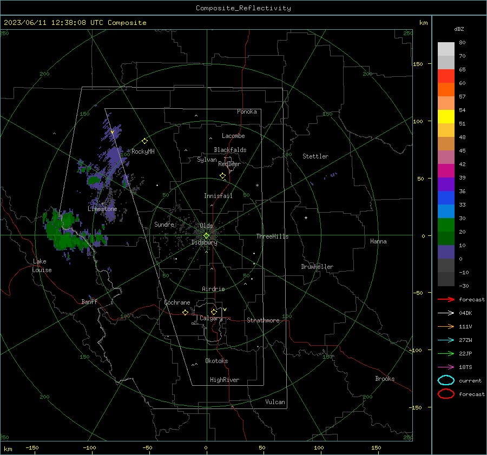487x455 pixels.
Task: Click the yellow diamond marker below RedDeer
Action: coord(222,176)
